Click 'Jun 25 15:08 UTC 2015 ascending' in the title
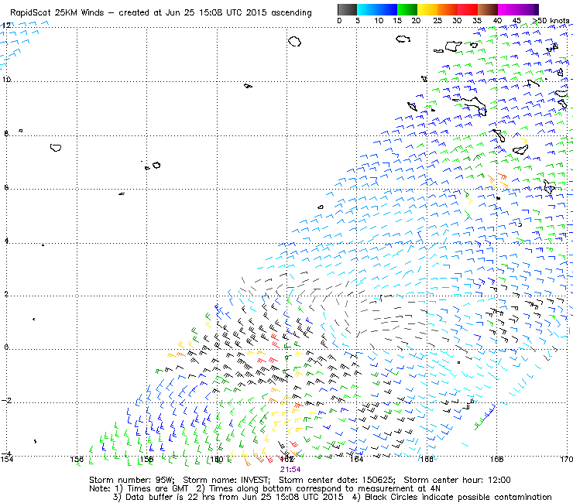This screenshot has height=503, width=573. point(238,13)
